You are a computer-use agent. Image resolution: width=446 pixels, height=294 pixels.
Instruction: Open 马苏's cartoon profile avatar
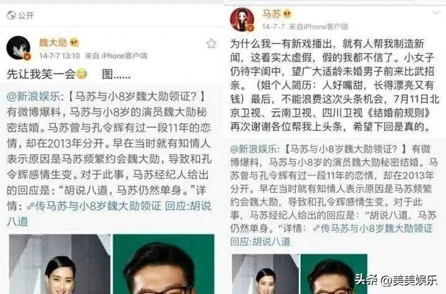coord(242,19)
